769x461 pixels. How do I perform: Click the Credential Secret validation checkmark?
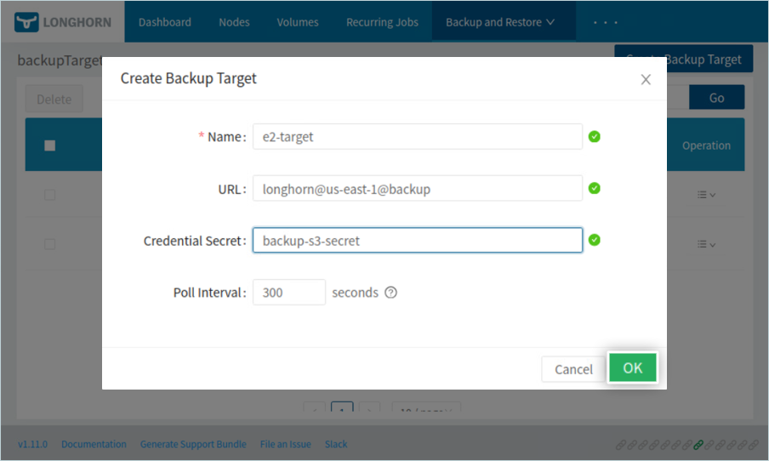tap(595, 240)
